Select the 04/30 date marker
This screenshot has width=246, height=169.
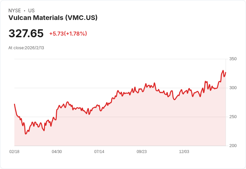[57, 152]
